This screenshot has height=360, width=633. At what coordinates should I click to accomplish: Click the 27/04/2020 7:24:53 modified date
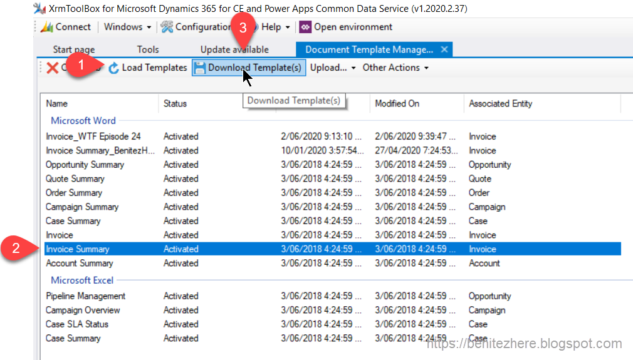click(x=416, y=150)
